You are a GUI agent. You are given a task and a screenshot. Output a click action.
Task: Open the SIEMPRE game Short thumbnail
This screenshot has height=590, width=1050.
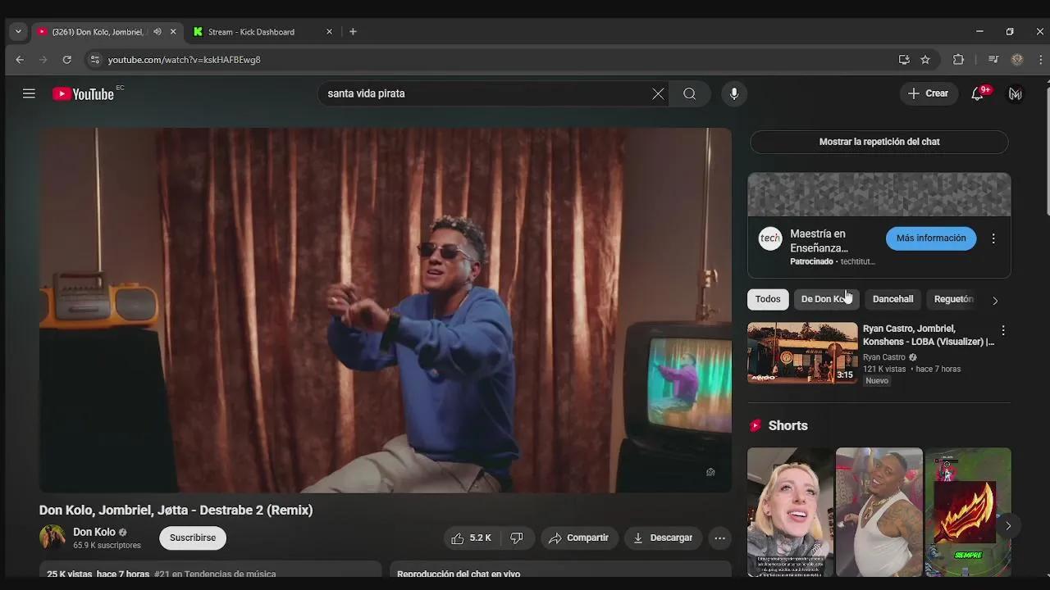pos(968,512)
